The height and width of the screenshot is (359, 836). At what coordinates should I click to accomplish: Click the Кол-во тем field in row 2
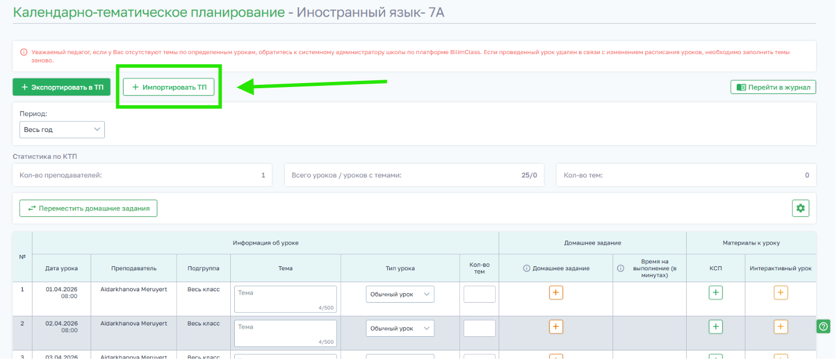point(480,328)
